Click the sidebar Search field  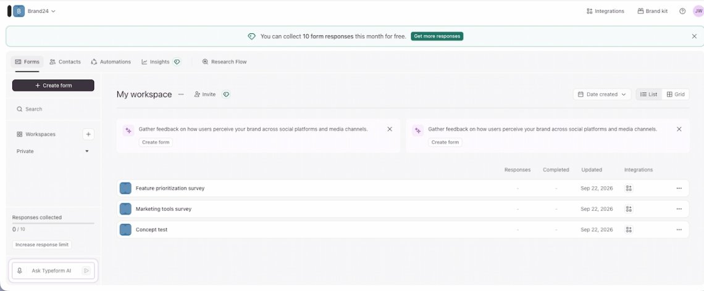(x=53, y=109)
